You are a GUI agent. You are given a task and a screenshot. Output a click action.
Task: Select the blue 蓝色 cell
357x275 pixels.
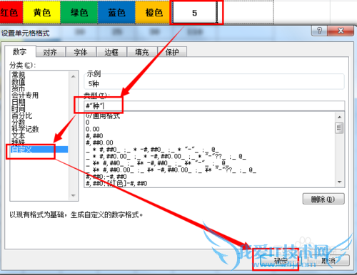(x=116, y=12)
